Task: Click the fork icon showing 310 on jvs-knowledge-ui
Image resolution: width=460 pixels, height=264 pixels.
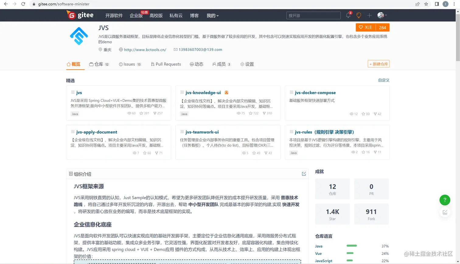Action: (264, 113)
